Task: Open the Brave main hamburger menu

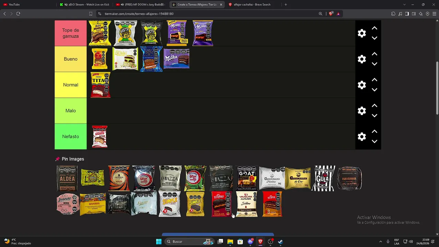Action: point(434,14)
